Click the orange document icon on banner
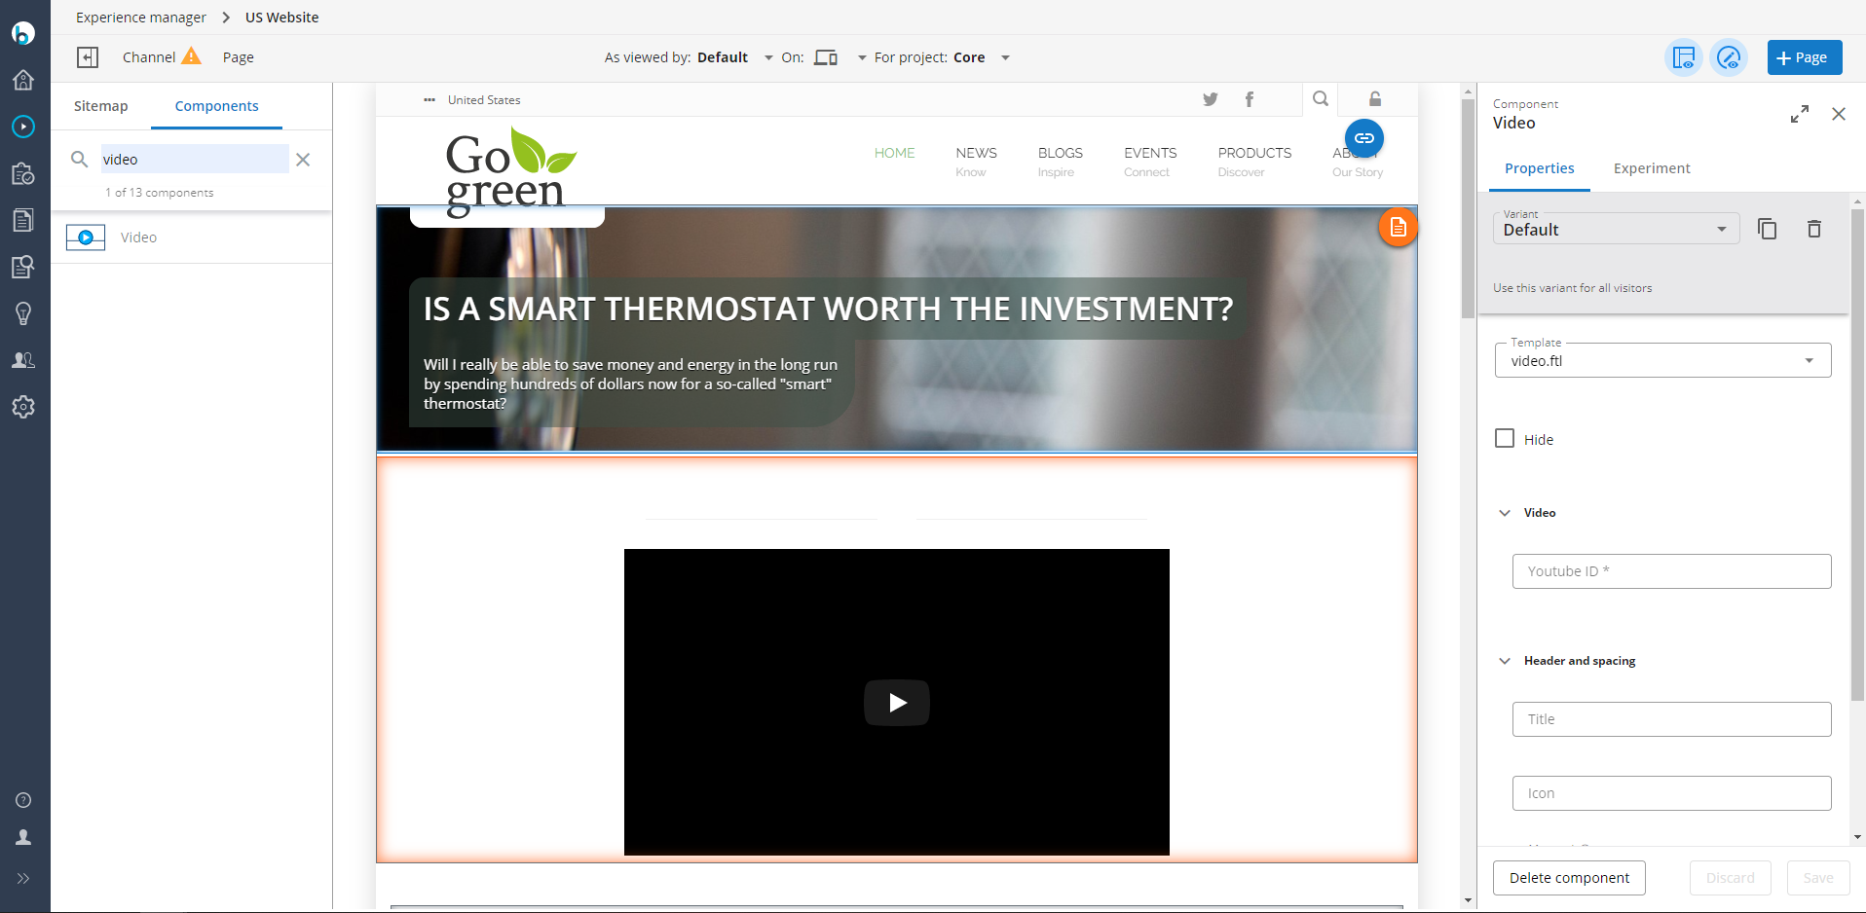The height and width of the screenshot is (913, 1866). point(1398,228)
